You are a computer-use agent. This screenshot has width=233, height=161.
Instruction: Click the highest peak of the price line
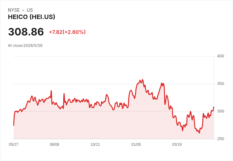tap(142, 80)
